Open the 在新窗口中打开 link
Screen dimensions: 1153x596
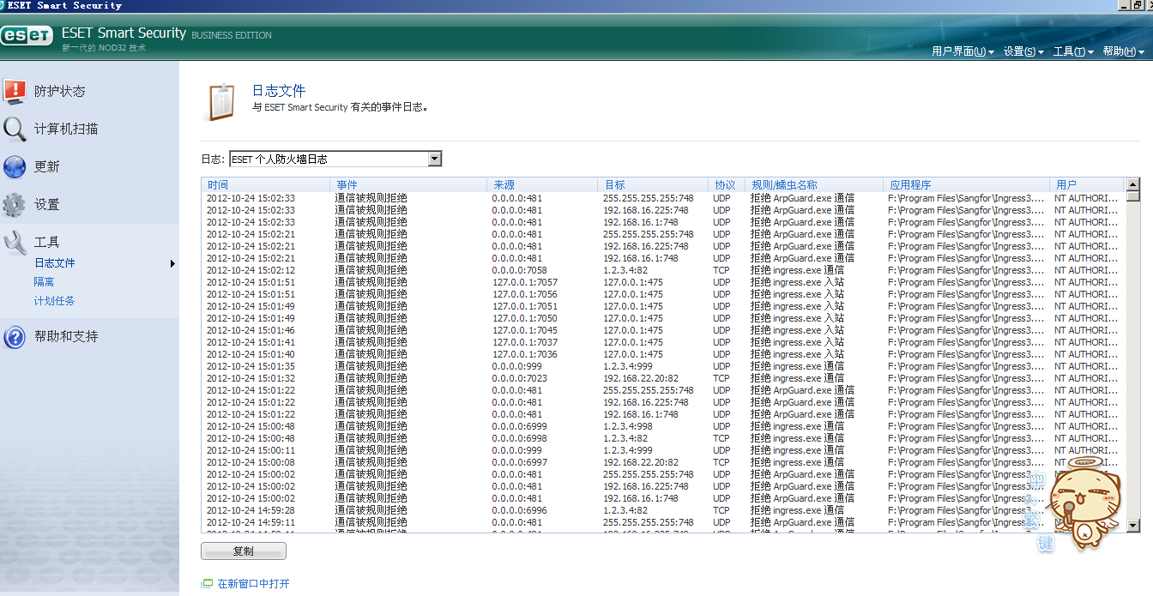(253, 584)
